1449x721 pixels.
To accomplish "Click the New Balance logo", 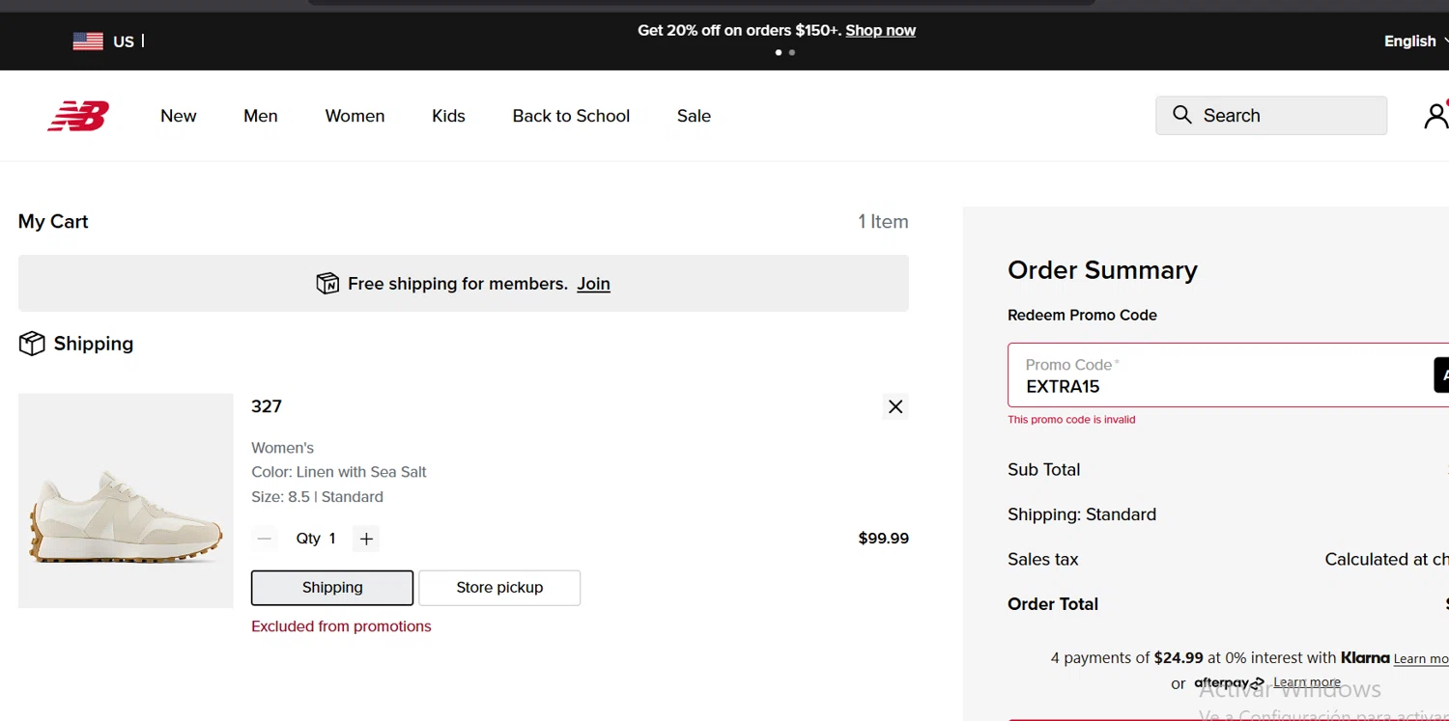I will coord(78,116).
